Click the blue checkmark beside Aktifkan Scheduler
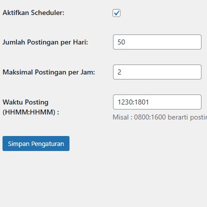 (x=116, y=13)
